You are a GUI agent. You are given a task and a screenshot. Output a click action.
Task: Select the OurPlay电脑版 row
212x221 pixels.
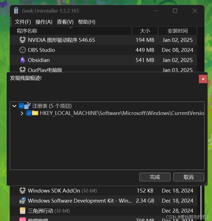point(103,69)
